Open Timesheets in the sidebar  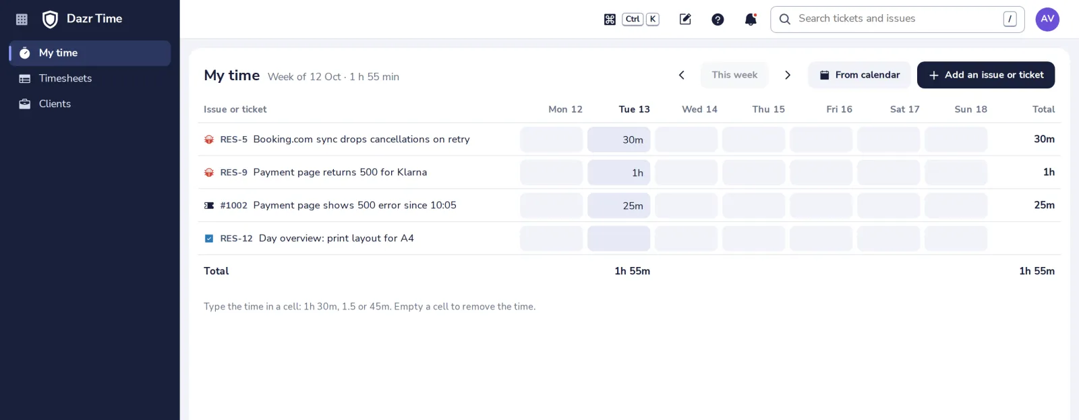tap(90, 79)
